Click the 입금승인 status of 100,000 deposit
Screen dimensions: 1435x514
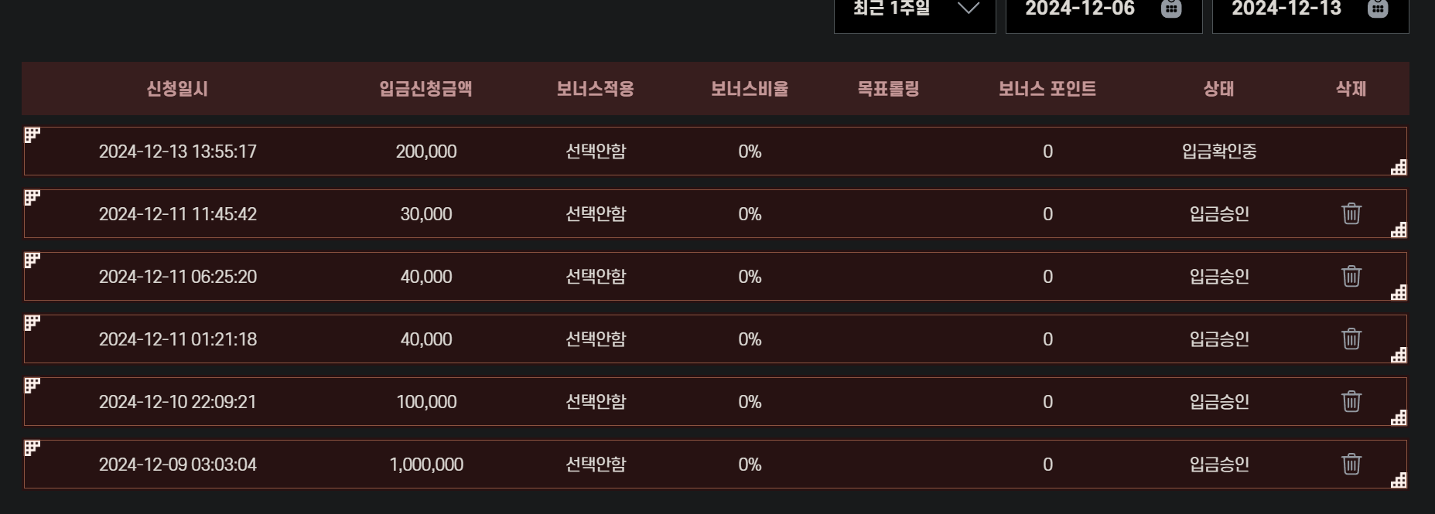(1219, 402)
